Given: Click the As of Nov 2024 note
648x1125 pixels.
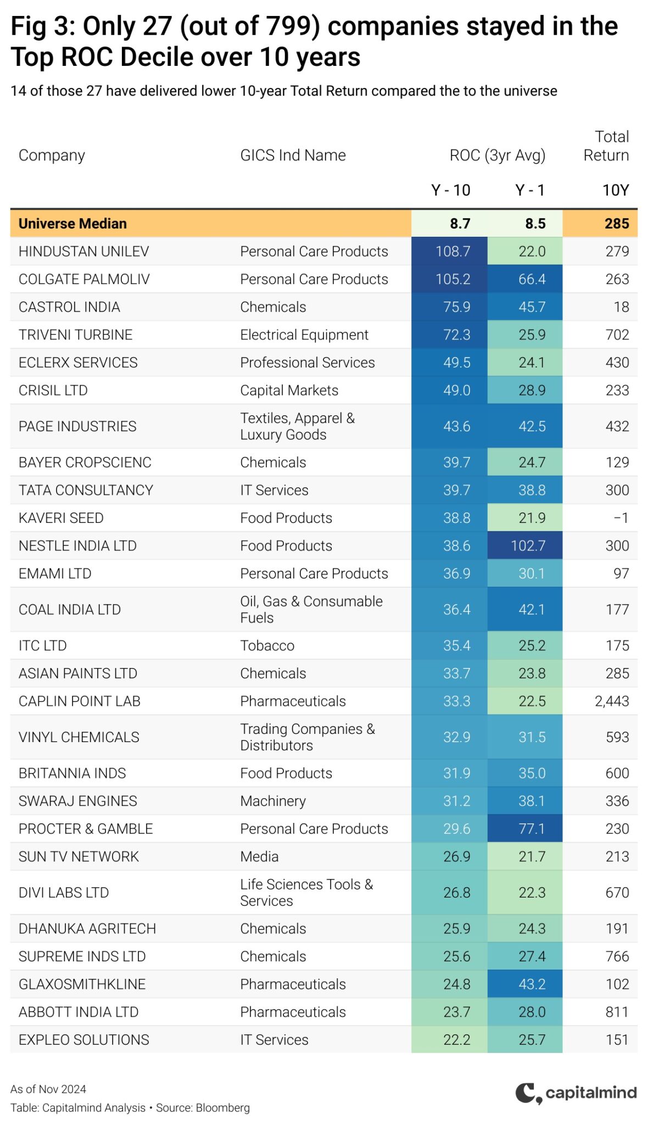Looking at the screenshot, I should pyautogui.click(x=48, y=1089).
